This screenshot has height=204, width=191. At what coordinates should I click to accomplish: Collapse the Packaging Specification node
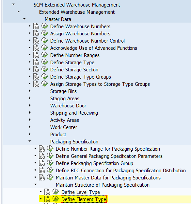pos(30,141)
